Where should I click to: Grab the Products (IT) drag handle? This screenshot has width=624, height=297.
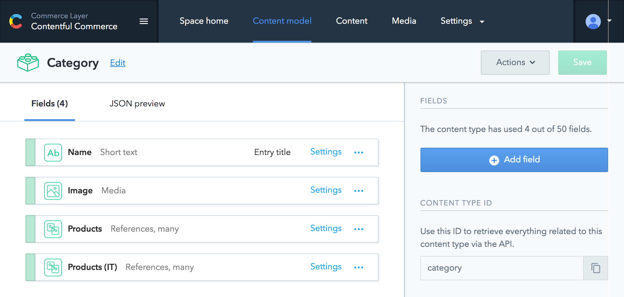[x=30, y=268]
